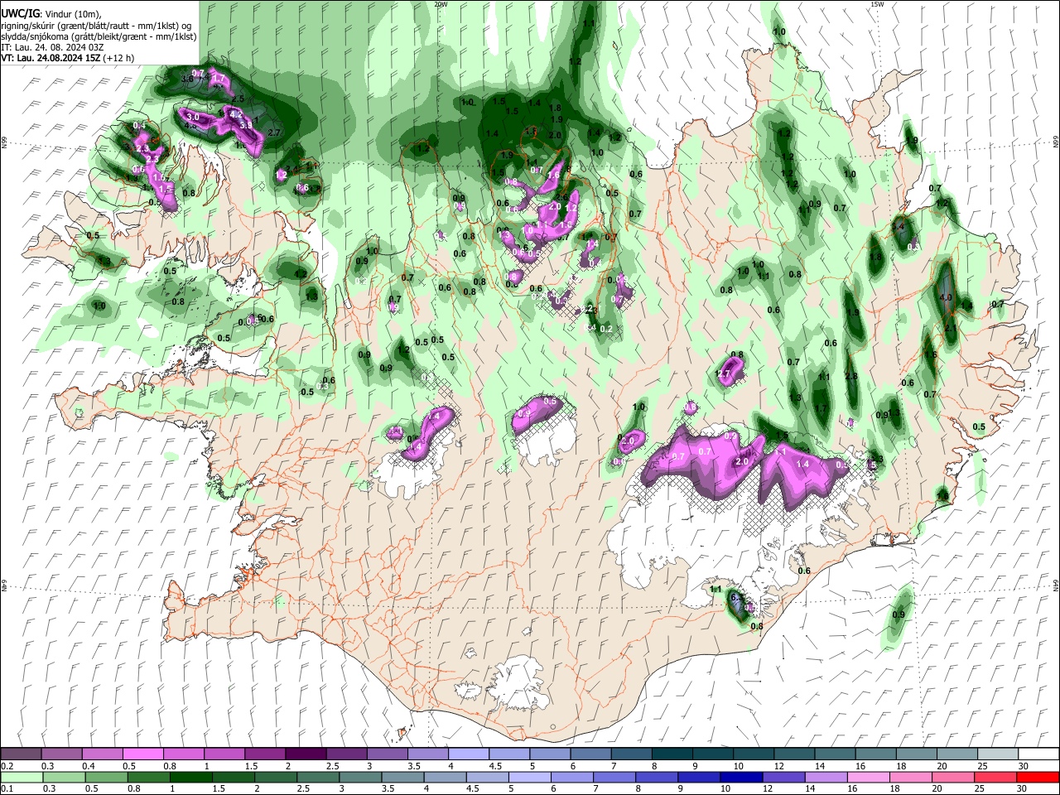
Task: Pick the lavender snow swatch labeled 4
Action: (468, 754)
